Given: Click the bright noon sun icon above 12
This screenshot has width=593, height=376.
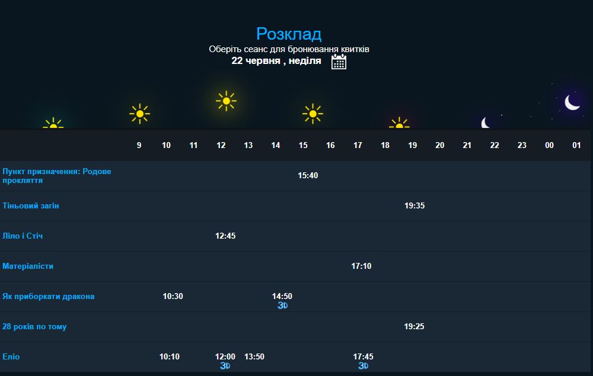Looking at the screenshot, I should click(226, 101).
